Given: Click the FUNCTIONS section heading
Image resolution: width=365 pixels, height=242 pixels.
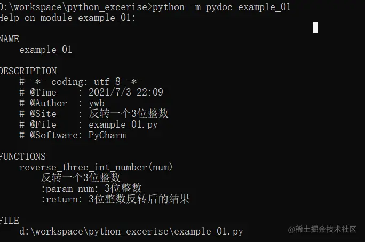Looking at the screenshot, I should click(23, 157).
